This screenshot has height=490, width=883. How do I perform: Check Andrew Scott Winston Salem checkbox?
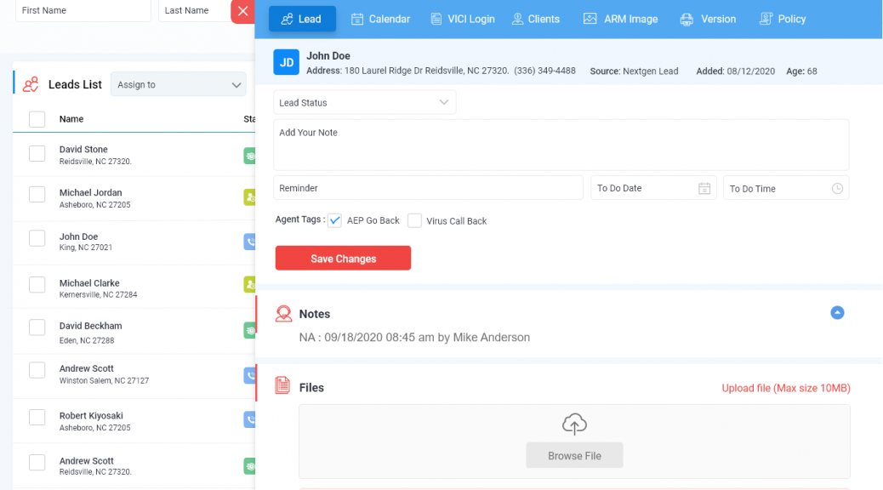coord(37,370)
